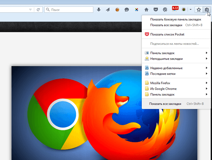212x160 pixels.
Task: Expand the Недавно добавленные submenu arrow
Action: [x=207, y=68]
